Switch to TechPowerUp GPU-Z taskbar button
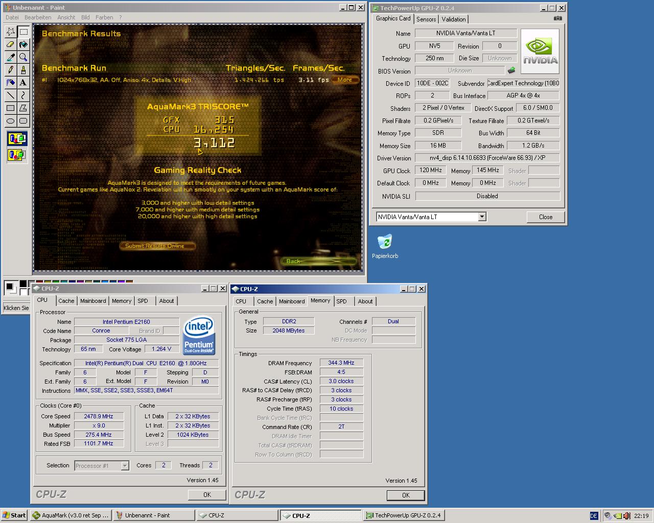Viewport: 654px width, 523px height. click(404, 515)
